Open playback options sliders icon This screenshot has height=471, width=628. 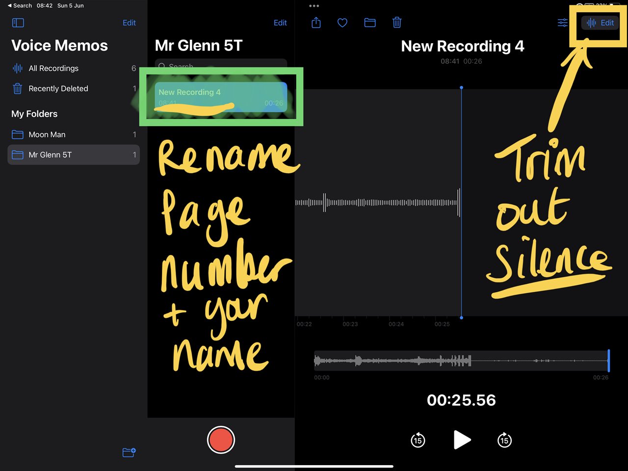pyautogui.click(x=563, y=23)
